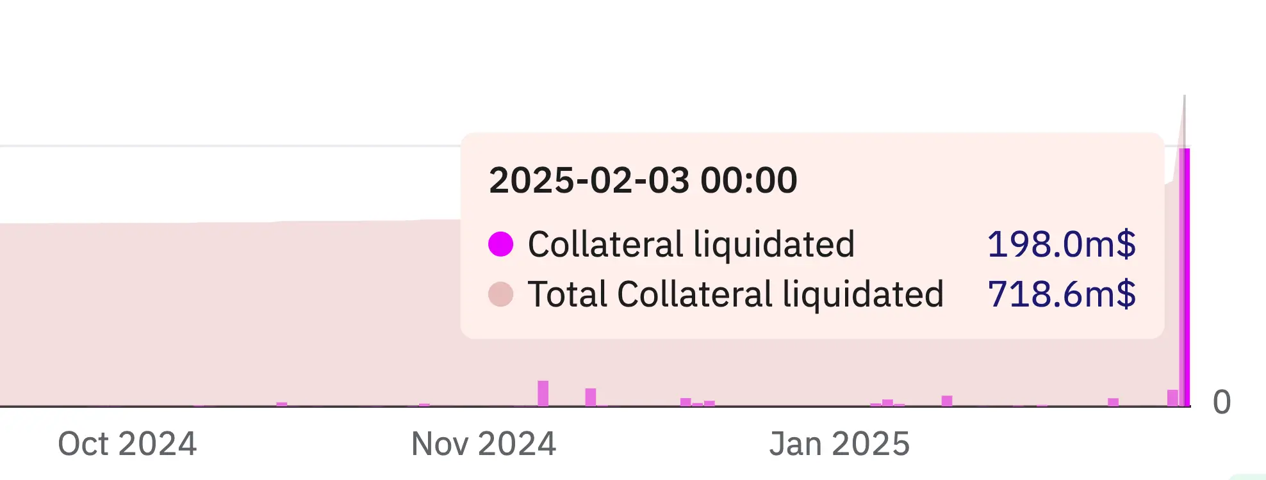Click the magenta Collateral liquidated legend dot

click(500, 244)
